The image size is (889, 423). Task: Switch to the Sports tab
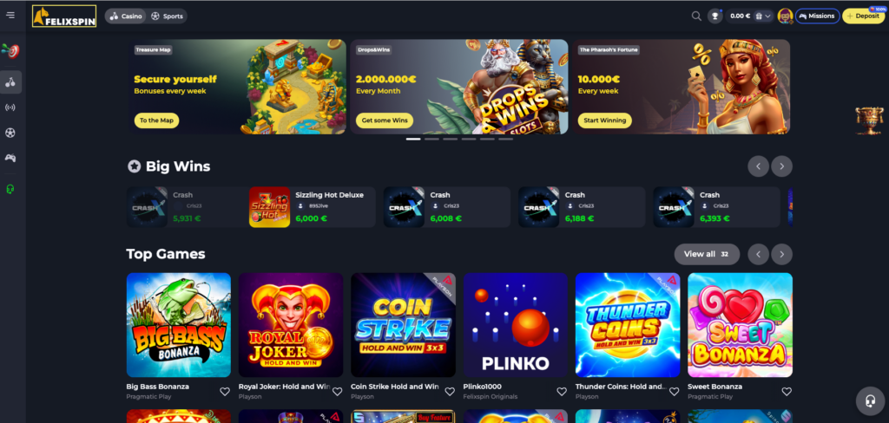click(167, 16)
